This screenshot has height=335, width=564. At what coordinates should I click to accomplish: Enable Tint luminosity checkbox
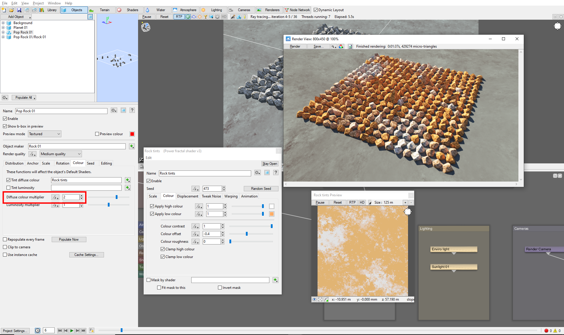(9, 188)
